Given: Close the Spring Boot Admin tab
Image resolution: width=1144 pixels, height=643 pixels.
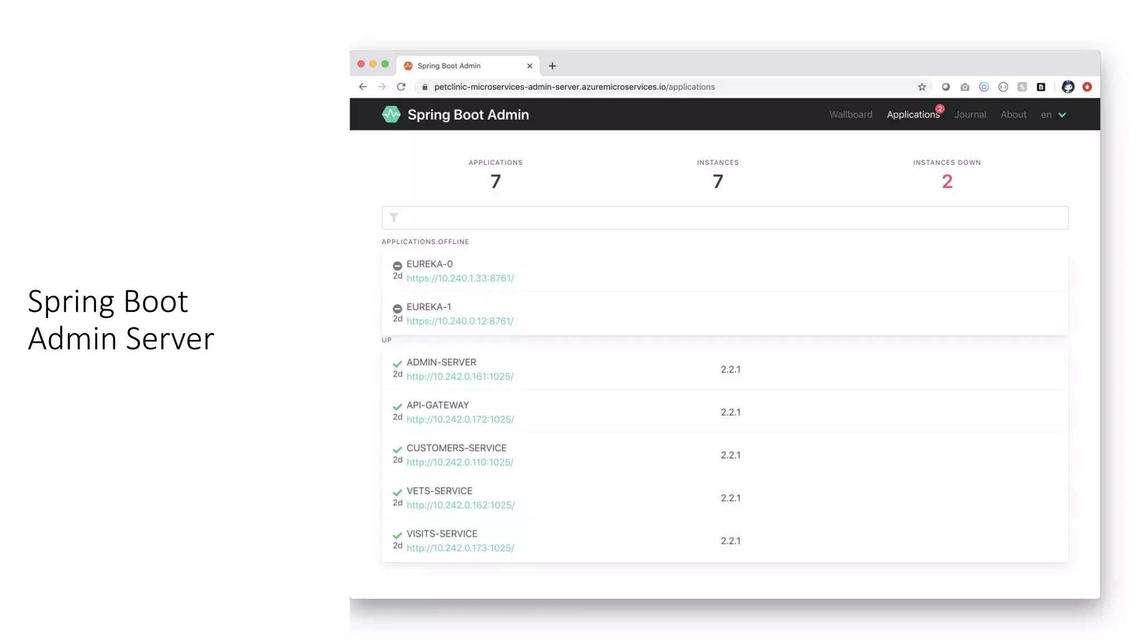Looking at the screenshot, I should pyautogui.click(x=530, y=66).
